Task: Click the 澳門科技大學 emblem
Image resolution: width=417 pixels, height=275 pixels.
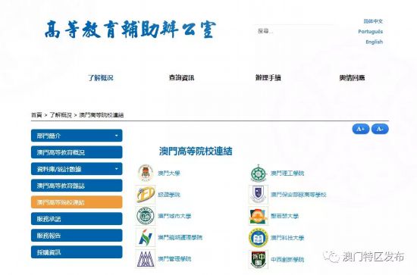Action: (259, 238)
